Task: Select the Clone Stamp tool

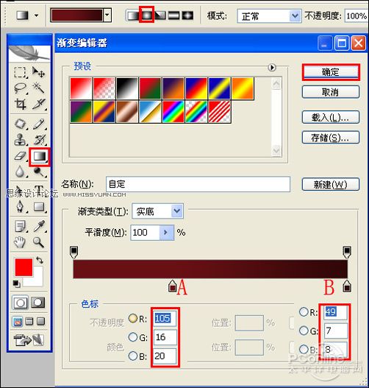Action: pyautogui.click(x=20, y=140)
